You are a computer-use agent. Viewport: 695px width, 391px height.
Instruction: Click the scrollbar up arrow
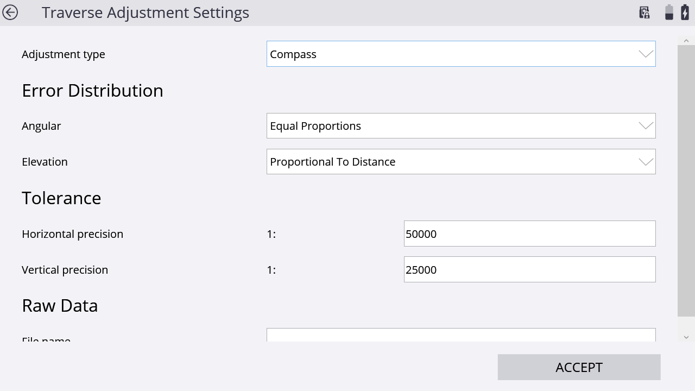[686, 41]
